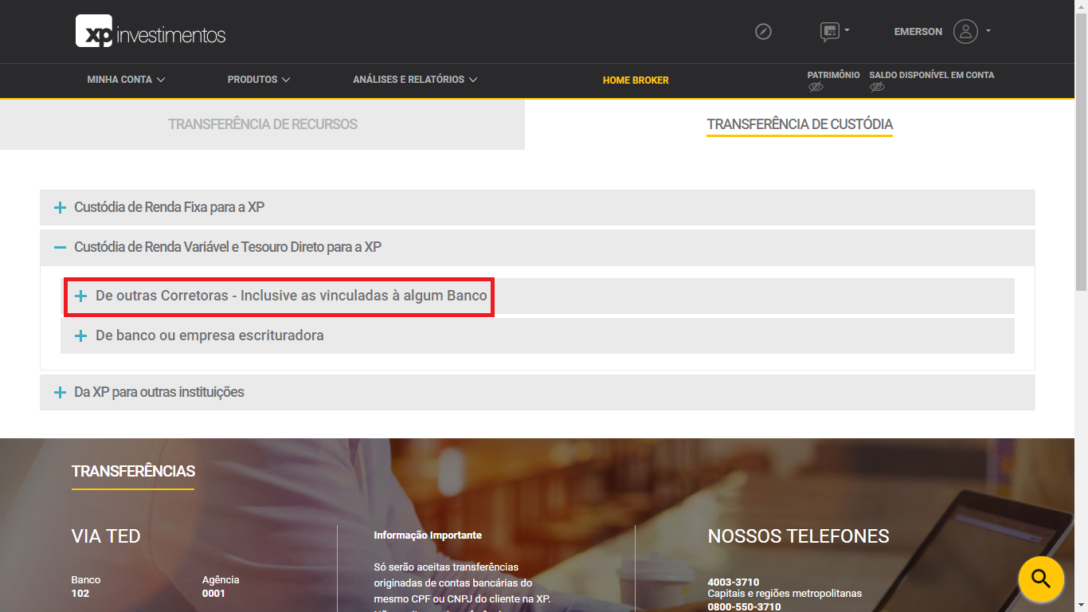
Task: Show hidden Patrimônio value with eye icon
Action: pyautogui.click(x=816, y=88)
